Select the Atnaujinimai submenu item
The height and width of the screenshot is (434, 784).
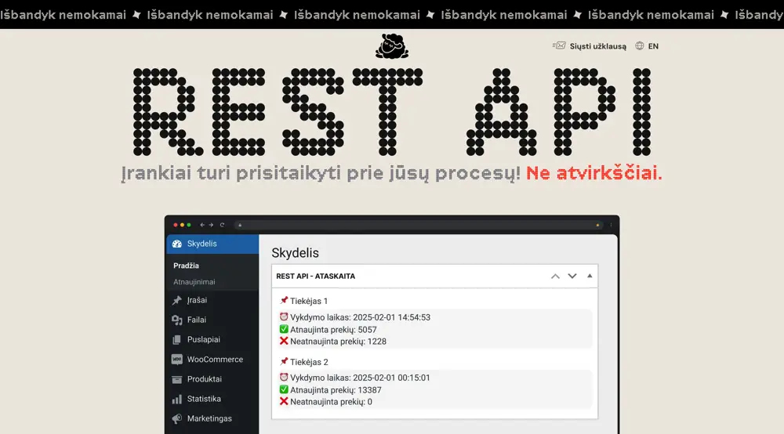tap(194, 282)
